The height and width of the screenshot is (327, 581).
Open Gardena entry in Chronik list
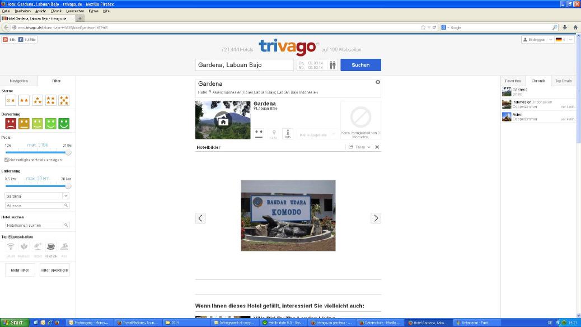pyautogui.click(x=539, y=92)
